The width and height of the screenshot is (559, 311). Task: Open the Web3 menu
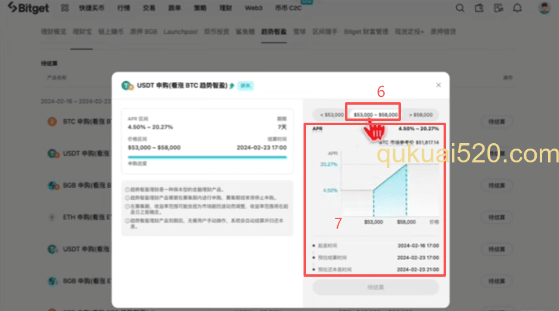point(254,8)
